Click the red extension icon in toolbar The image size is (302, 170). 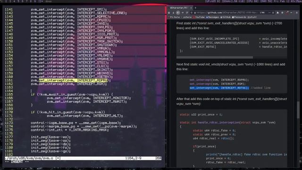point(287,13)
